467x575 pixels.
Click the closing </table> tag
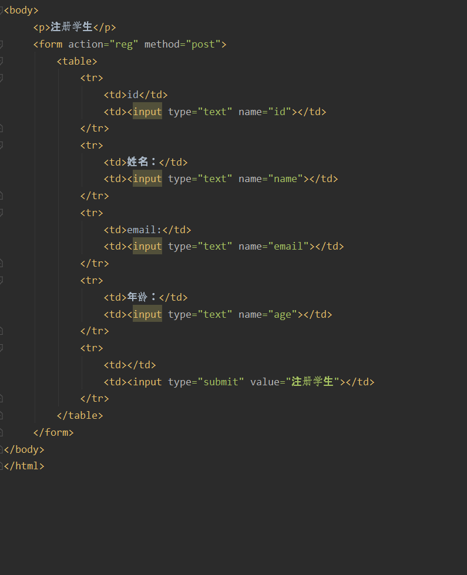(x=80, y=415)
